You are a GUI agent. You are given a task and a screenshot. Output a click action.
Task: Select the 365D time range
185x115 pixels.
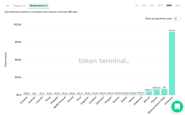pos(169,5)
